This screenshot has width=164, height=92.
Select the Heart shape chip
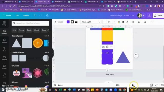36,30
